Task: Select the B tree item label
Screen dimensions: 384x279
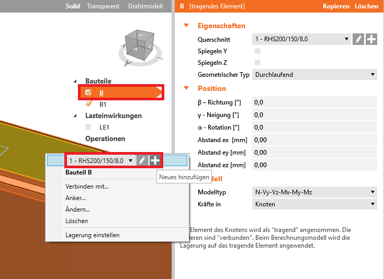Action: (x=101, y=92)
